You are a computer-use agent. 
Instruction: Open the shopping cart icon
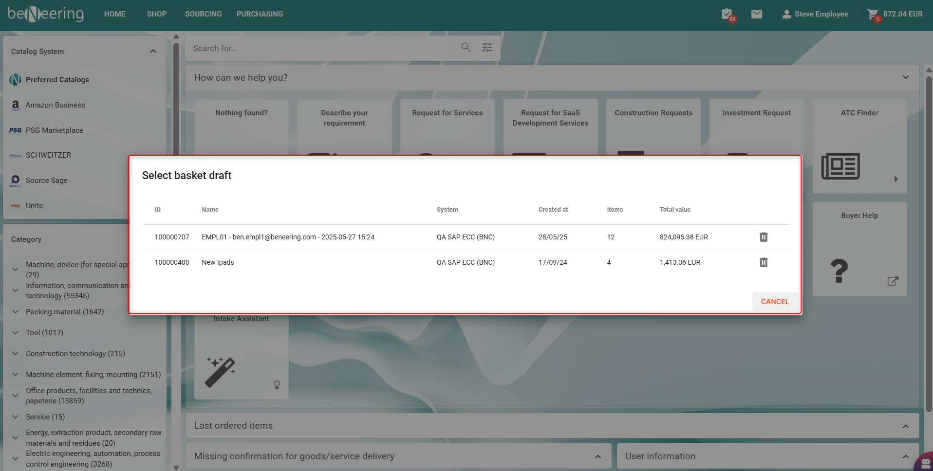873,14
